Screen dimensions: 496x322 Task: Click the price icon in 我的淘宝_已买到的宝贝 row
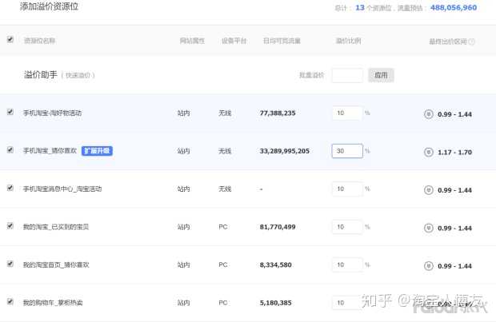428,228
